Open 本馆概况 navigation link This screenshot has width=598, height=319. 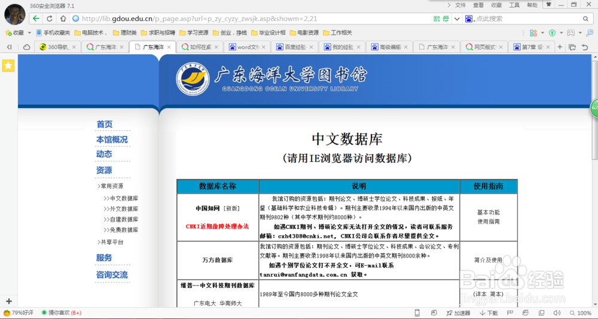[112, 140]
